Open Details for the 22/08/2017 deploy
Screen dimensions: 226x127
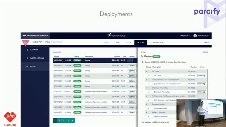pyautogui.click(x=132, y=71)
